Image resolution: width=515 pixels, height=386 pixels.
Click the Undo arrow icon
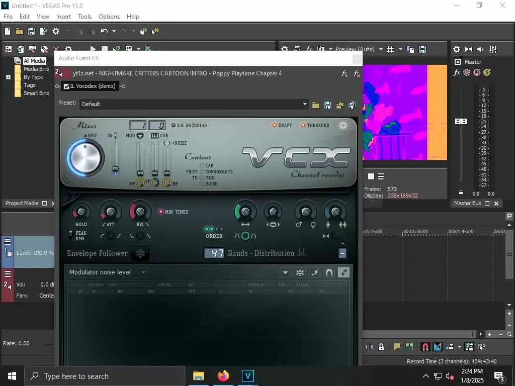tap(104, 31)
